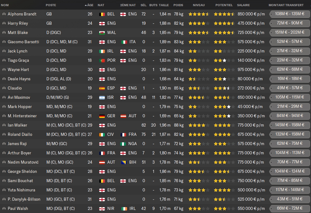The width and height of the screenshot is (311, 213).
Task: Click the person icon beside M. Hintersteiner
Action: point(4,116)
